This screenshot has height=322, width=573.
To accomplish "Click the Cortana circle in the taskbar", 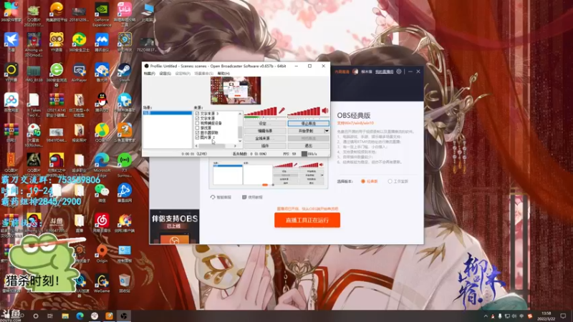I will point(35,316).
